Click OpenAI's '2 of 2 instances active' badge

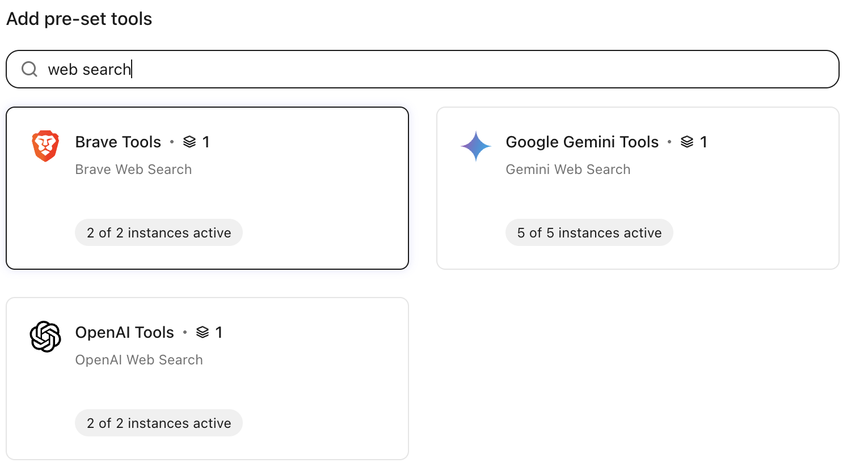coord(159,423)
